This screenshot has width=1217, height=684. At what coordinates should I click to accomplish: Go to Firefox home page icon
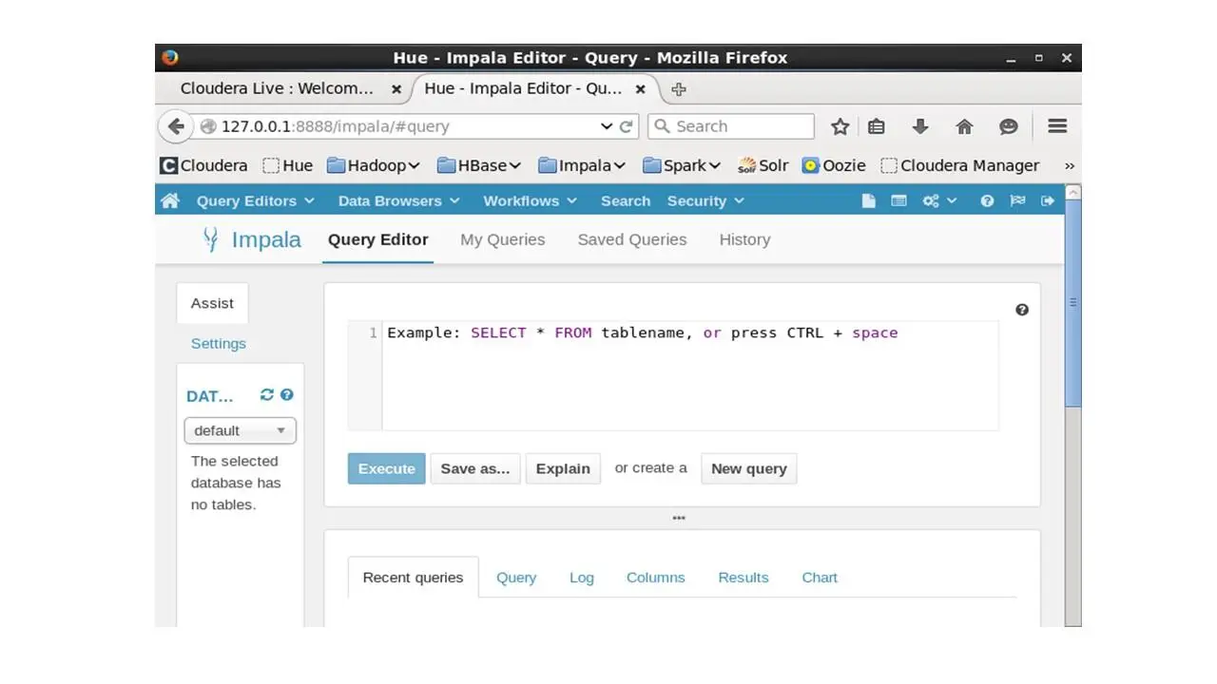point(964,126)
